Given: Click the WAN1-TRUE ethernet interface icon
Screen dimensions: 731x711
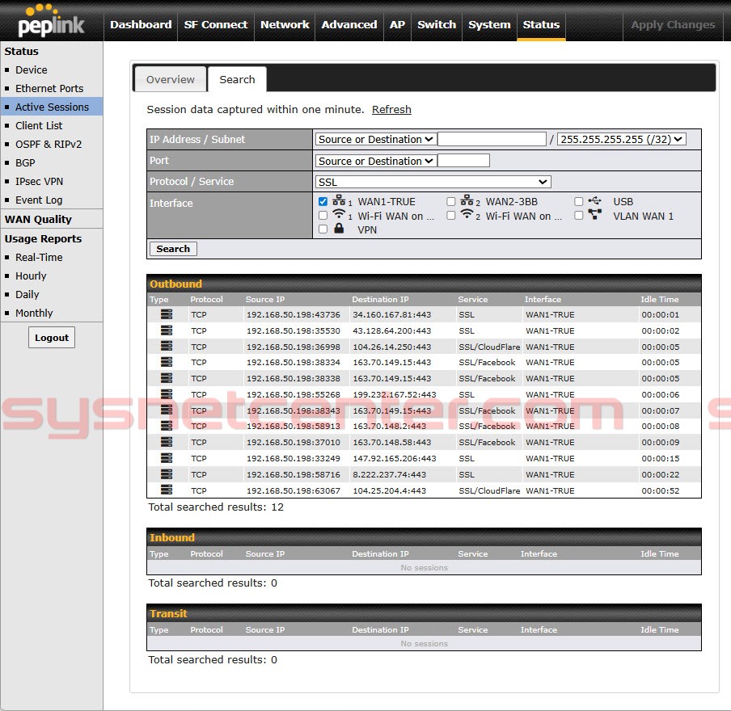Looking at the screenshot, I should click(x=339, y=201).
